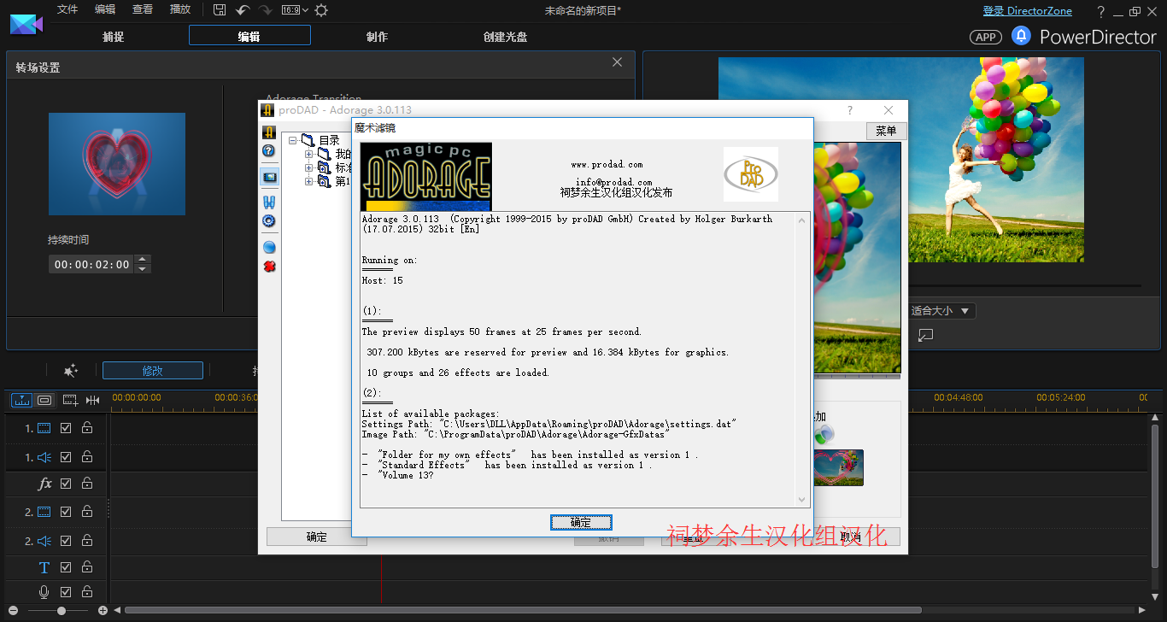
Task: Open the magic wand tool icon
Action: tap(71, 371)
